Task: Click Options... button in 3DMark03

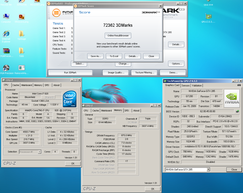Action: (176, 64)
